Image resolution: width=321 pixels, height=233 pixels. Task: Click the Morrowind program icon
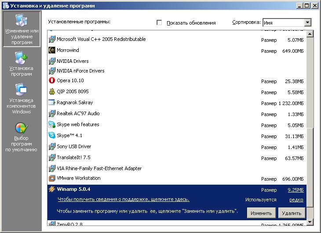pyautogui.click(x=52, y=50)
